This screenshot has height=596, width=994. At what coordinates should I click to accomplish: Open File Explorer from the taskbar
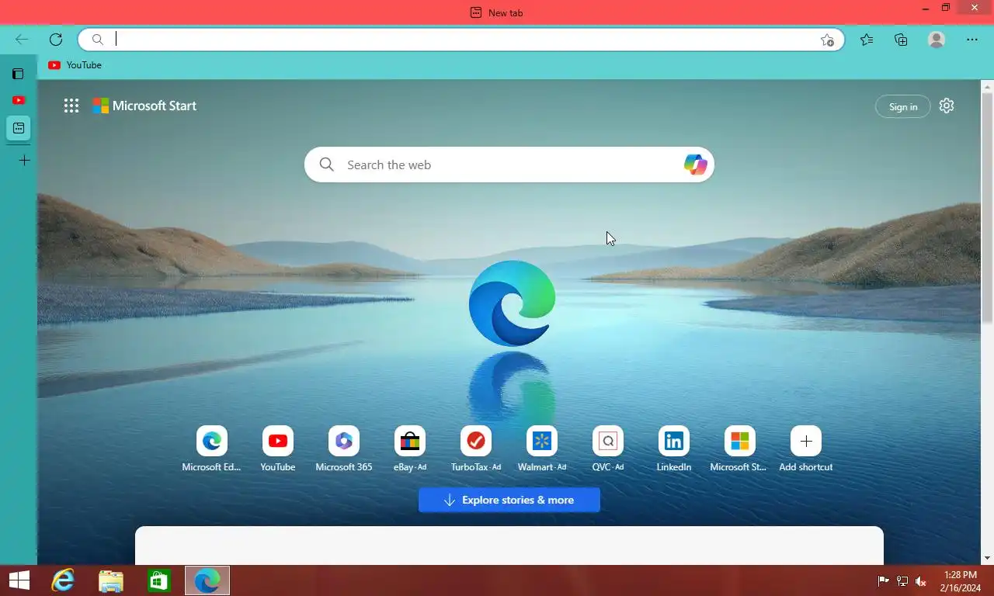click(x=111, y=580)
